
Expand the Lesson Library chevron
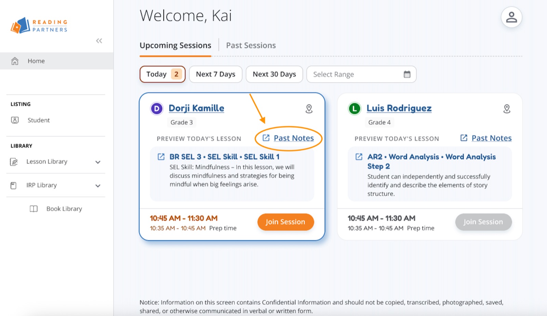coord(98,162)
